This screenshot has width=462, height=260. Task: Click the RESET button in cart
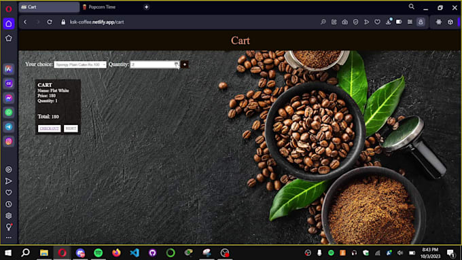71,129
